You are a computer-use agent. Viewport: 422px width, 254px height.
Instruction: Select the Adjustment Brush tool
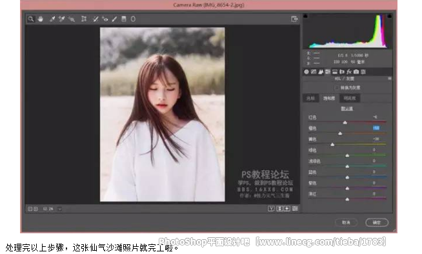[x=114, y=19]
